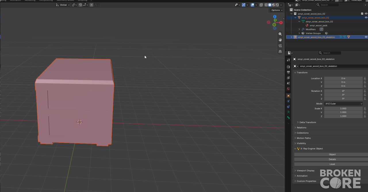This screenshot has height=192, width=368.
Task: Switch orthographic/perspective with grid icon
Action: click(x=280, y=52)
